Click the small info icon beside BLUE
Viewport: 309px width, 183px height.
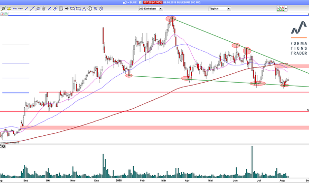tap(140, 2)
